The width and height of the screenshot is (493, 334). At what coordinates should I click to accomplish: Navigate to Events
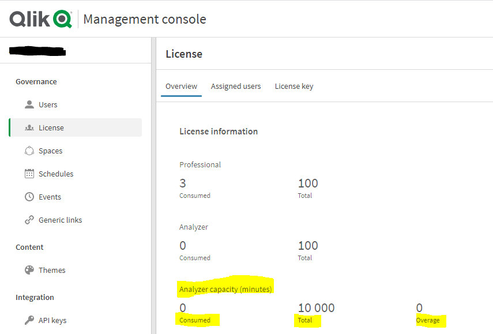[50, 197]
